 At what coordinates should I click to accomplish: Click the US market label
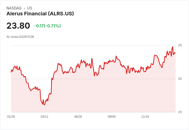tap(30, 8)
